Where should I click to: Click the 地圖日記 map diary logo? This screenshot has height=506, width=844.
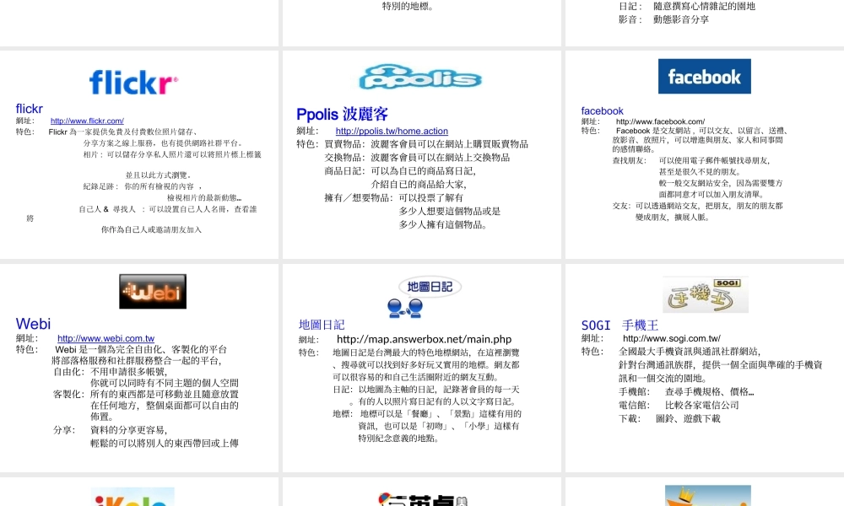[430, 286]
